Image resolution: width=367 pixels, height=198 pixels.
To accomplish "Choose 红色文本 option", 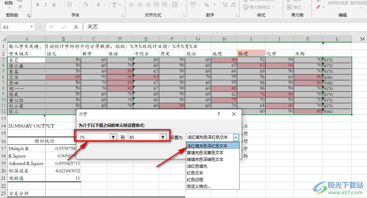I will point(213,173).
